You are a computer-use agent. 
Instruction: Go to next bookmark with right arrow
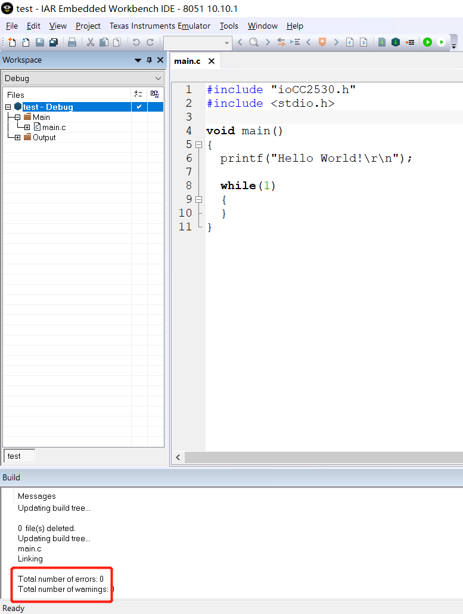(x=336, y=42)
